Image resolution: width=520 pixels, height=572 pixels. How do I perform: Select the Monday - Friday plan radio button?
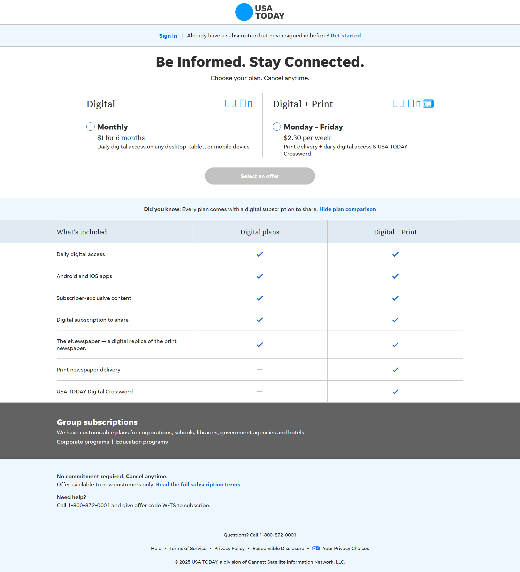coord(277,127)
